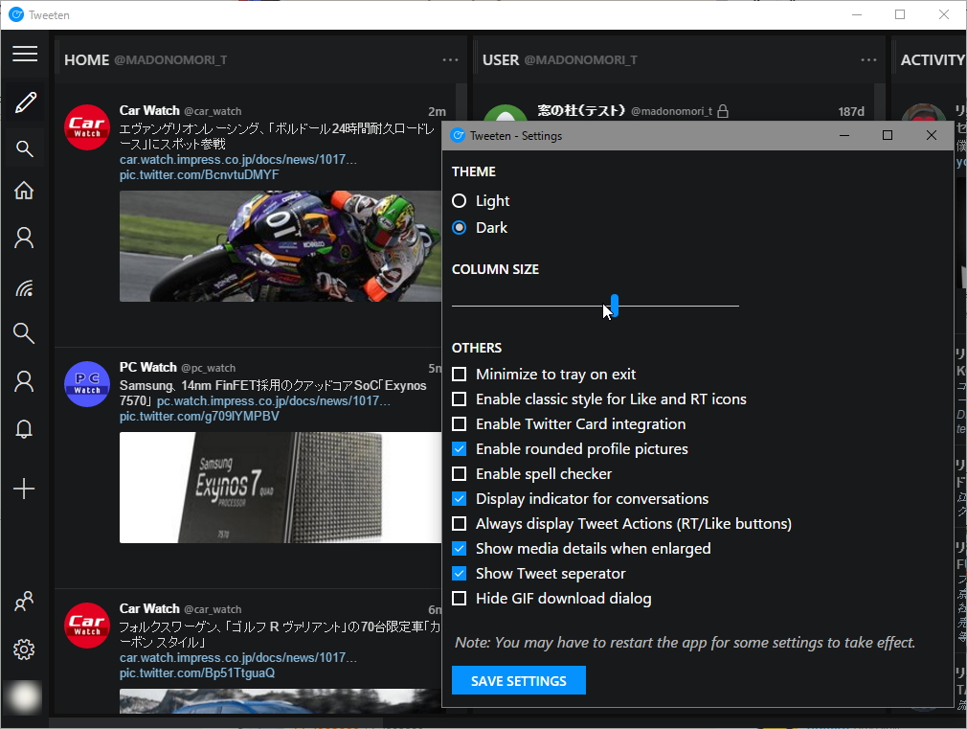Check Always display Tweet Actions
This screenshot has height=729, width=967.
[459, 523]
